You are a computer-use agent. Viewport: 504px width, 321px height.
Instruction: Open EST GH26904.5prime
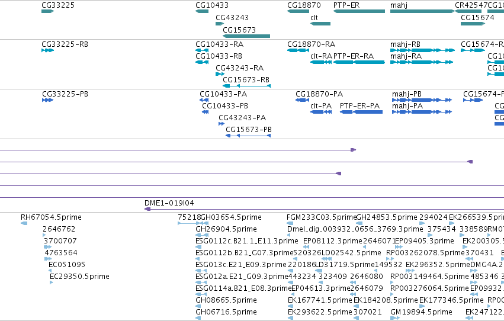click(226, 229)
